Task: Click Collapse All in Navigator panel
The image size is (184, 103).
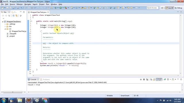Action: 14,15
